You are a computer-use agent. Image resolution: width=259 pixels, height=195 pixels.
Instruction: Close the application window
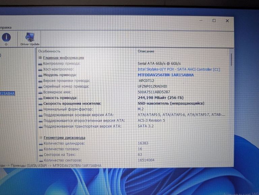coord(227,21)
